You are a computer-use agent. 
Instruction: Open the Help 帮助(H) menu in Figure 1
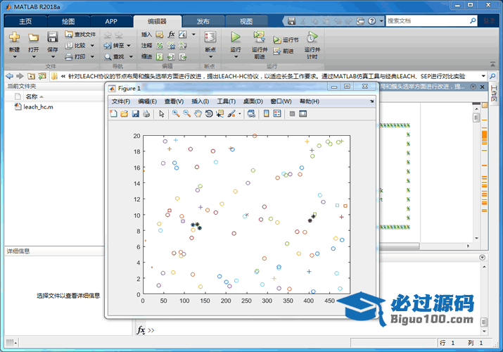click(x=310, y=101)
